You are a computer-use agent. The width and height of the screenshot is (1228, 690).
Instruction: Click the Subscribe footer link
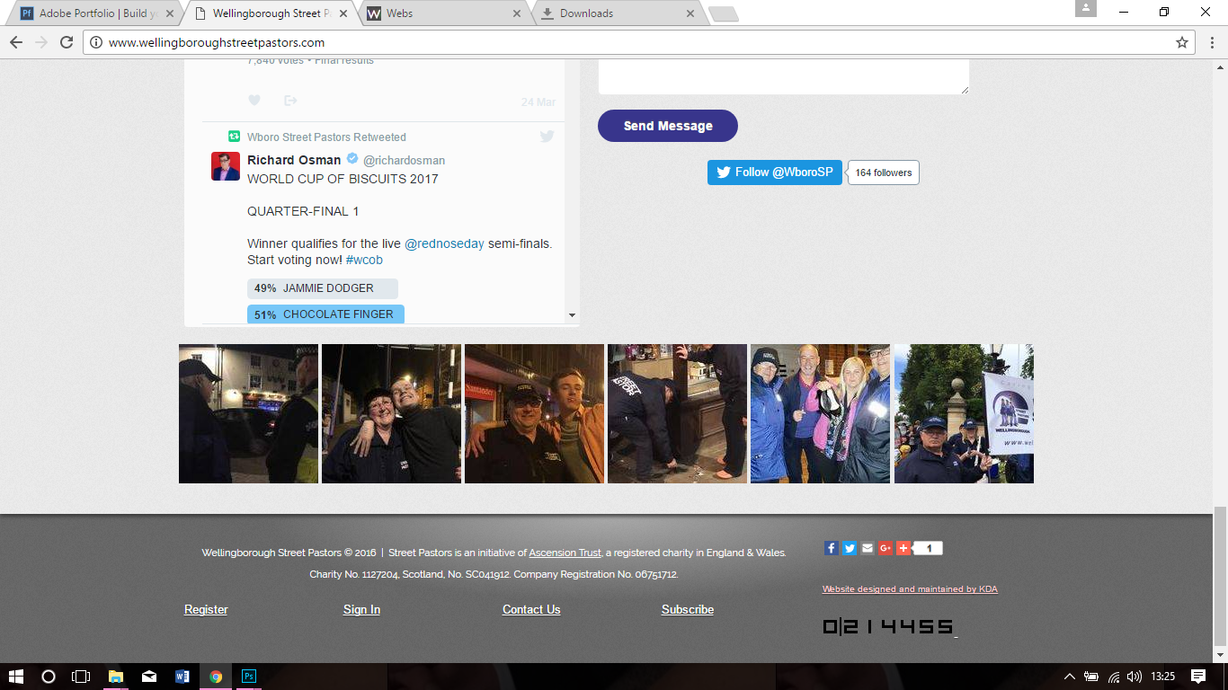(x=688, y=609)
